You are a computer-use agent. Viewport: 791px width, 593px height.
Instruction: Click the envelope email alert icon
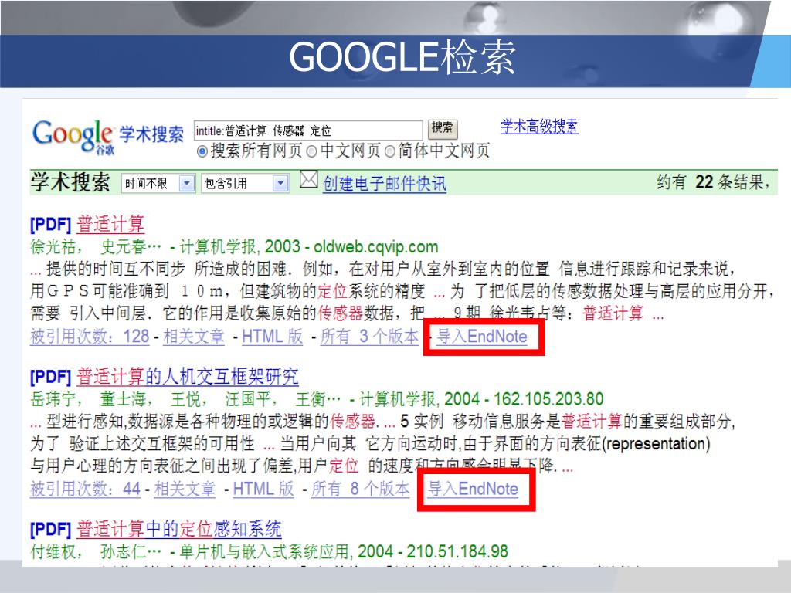coord(309,179)
